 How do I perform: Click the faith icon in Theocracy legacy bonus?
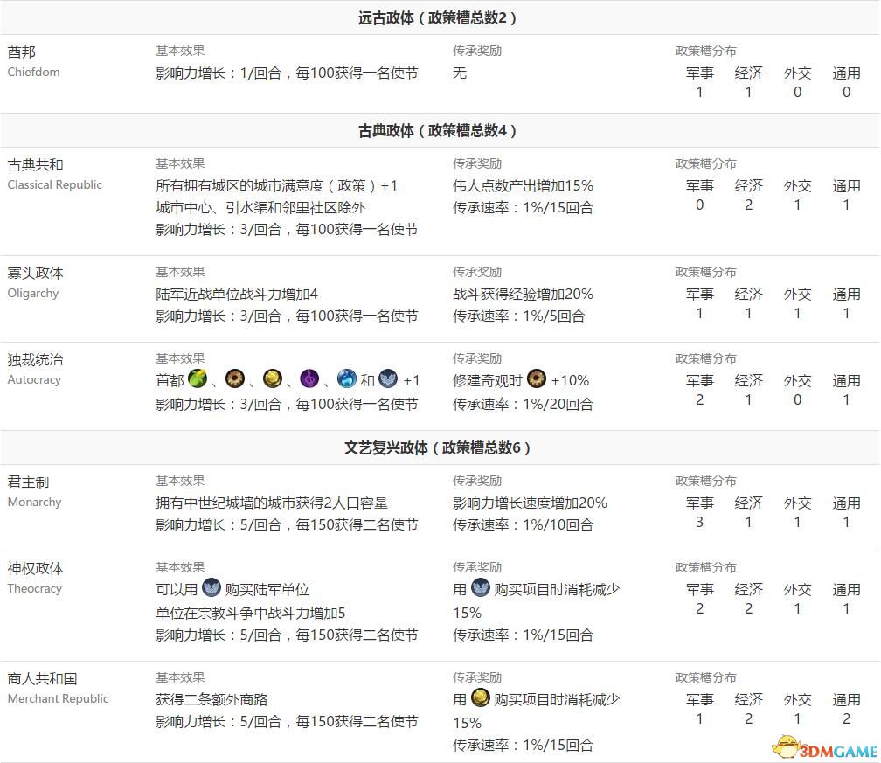click(481, 587)
